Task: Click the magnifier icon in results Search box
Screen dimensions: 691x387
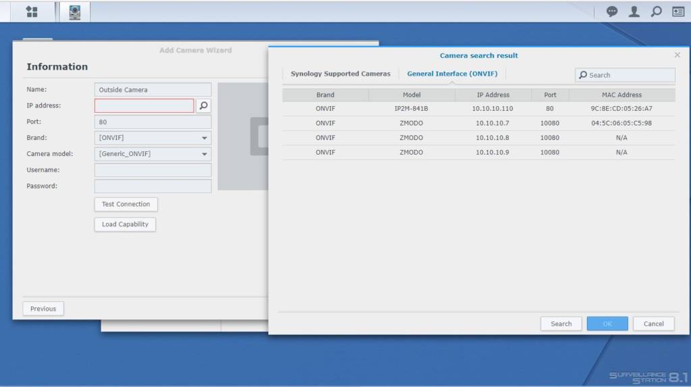Action: [x=583, y=75]
